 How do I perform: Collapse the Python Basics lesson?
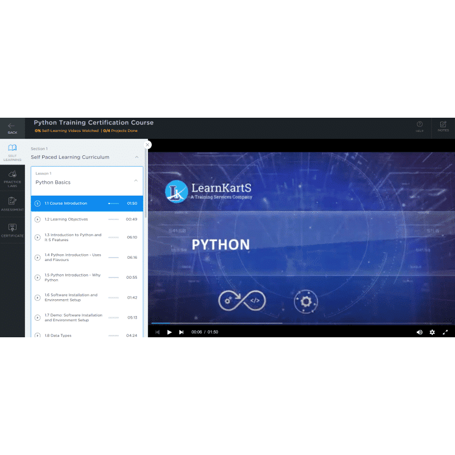tap(136, 180)
